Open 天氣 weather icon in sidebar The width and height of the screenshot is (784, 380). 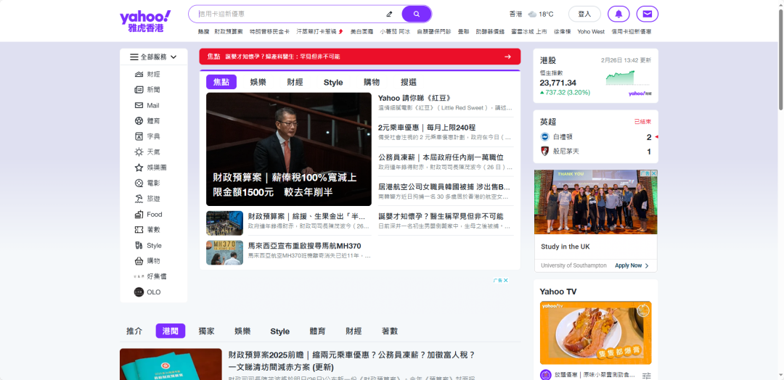(x=139, y=152)
